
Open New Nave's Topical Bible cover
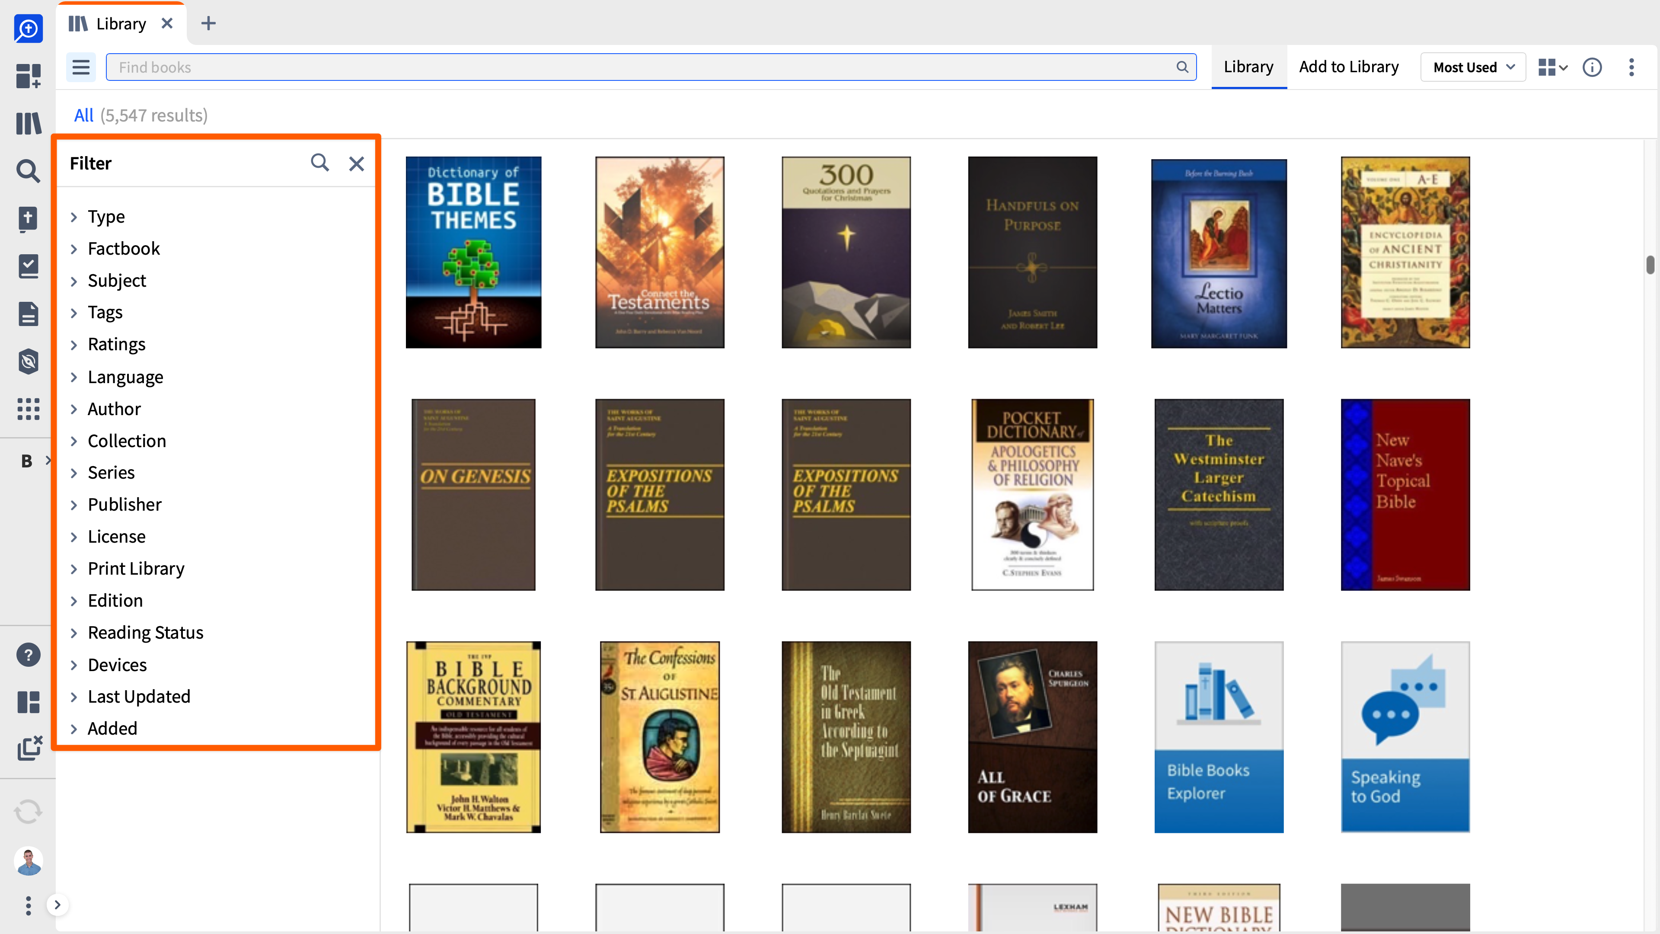click(x=1405, y=494)
